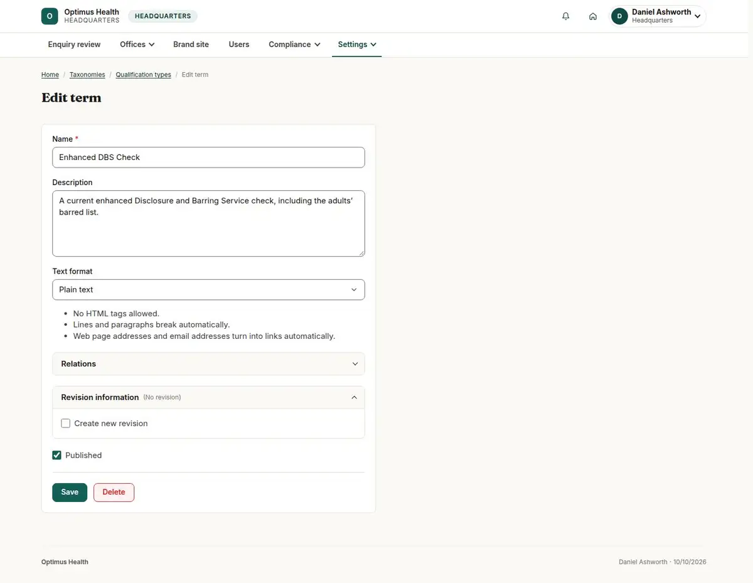This screenshot has height=583, width=753.
Task: Click the red Delete button
Action: [114, 492]
